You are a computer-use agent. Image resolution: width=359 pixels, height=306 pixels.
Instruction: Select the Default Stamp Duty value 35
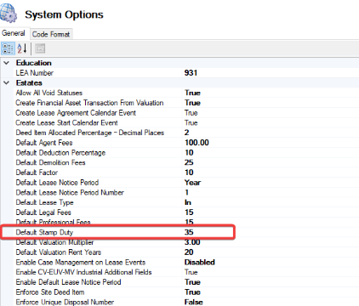(189, 232)
